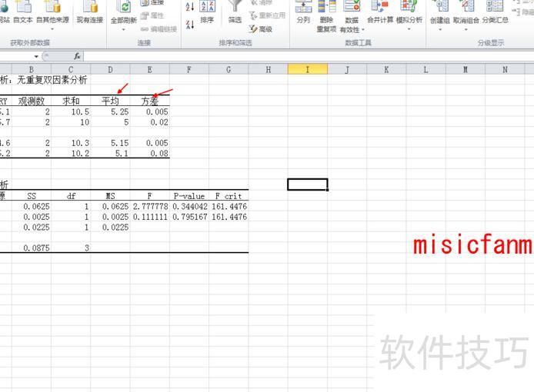
Task: Expand Data Validation (数据有效性) dropdown arrow
Action: [362, 30]
